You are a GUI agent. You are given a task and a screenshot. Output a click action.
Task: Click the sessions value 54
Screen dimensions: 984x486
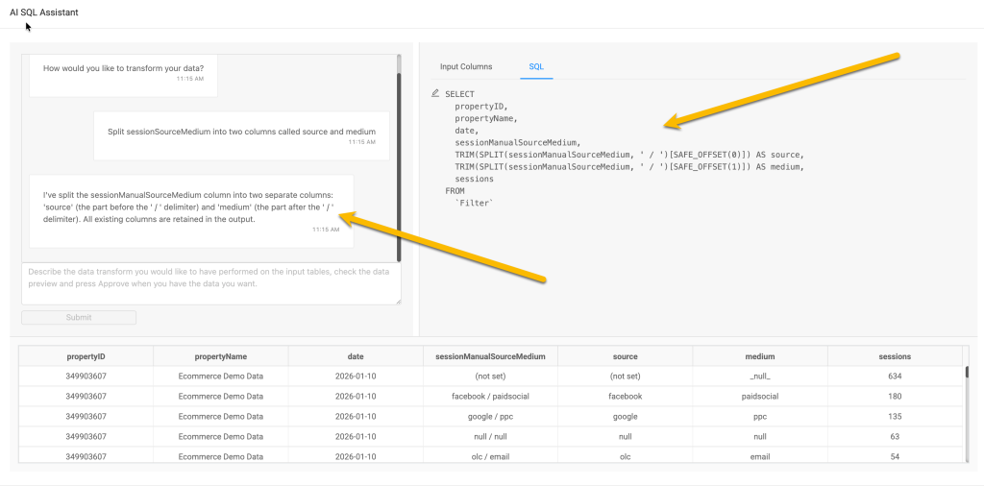pyautogui.click(x=895, y=456)
